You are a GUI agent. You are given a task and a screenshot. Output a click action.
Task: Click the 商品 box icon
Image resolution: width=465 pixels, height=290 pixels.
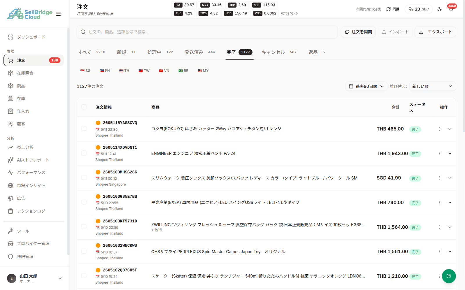pyautogui.click(x=10, y=86)
